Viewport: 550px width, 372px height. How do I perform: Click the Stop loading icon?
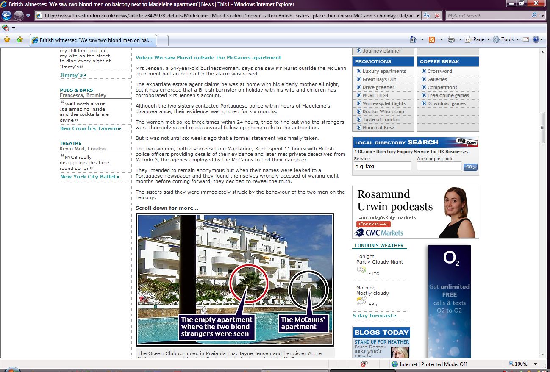[437, 16]
